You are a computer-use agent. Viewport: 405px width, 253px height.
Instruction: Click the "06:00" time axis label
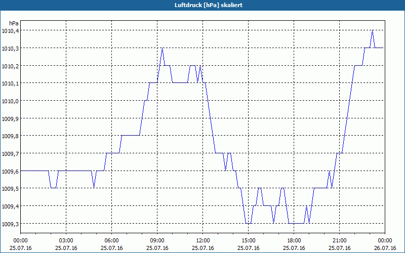111,241
